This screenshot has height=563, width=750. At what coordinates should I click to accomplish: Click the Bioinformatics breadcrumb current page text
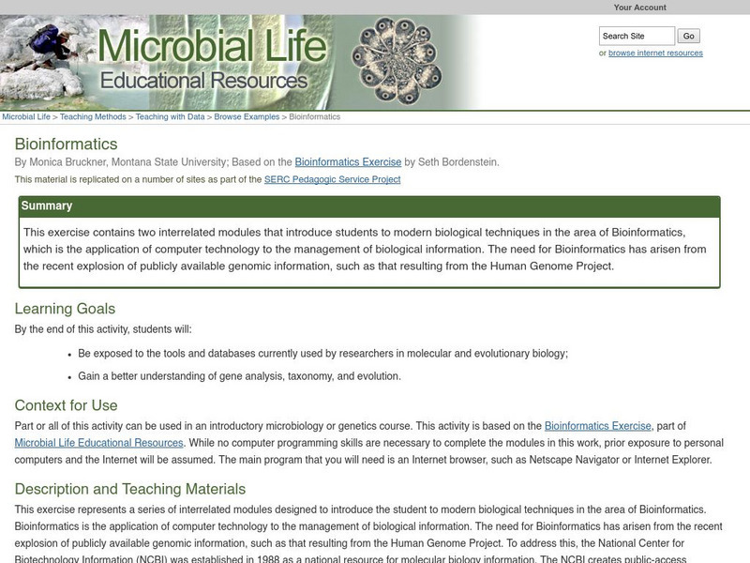[315, 116]
